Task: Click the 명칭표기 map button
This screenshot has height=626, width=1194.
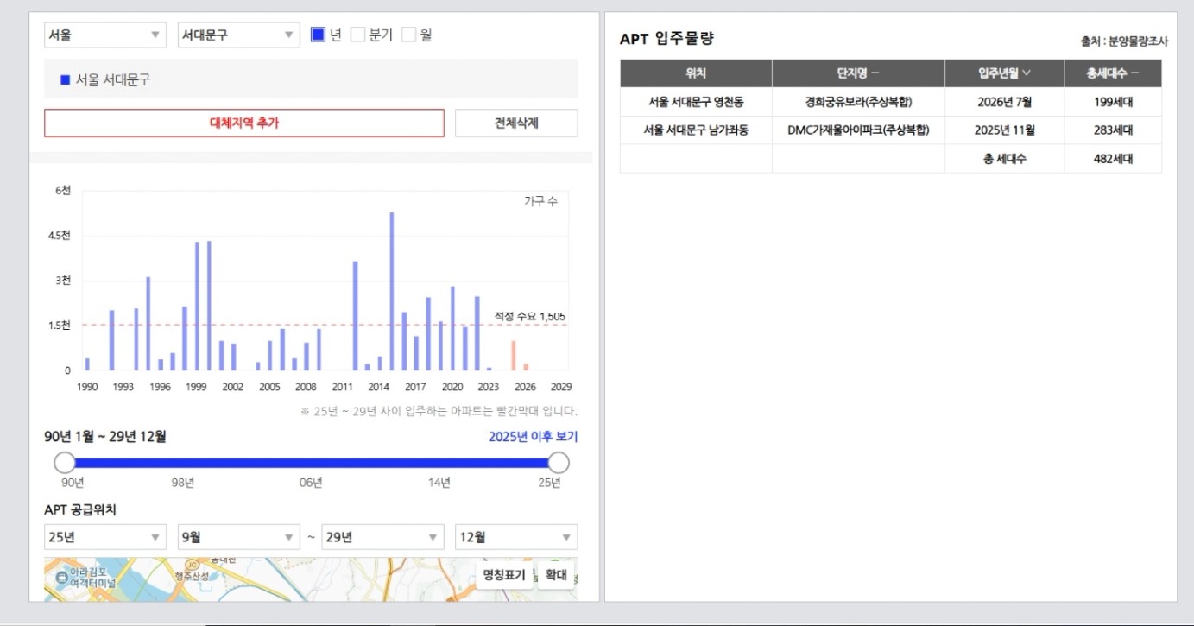Action: click(x=504, y=575)
